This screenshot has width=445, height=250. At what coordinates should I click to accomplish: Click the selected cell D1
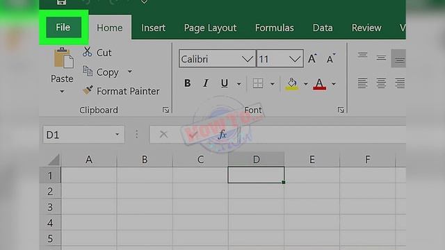coord(256,175)
